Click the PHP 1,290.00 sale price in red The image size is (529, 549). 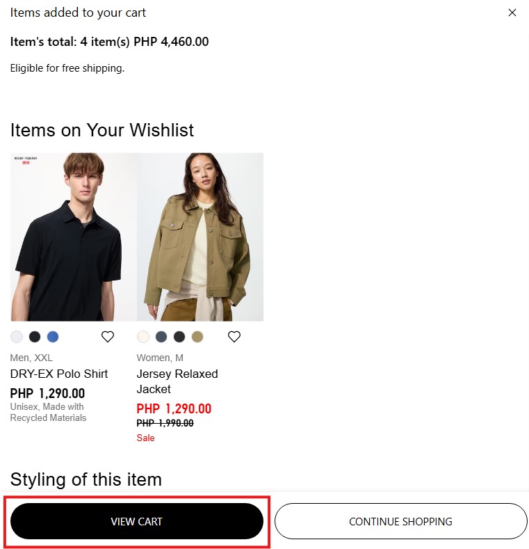tap(174, 408)
